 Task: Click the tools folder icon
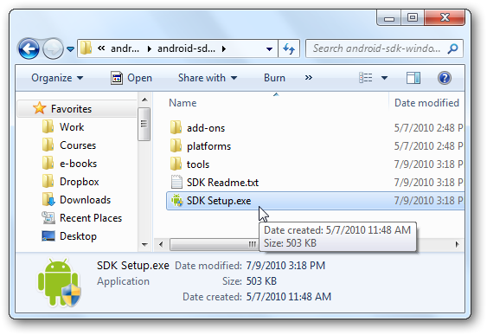pyautogui.click(x=176, y=164)
